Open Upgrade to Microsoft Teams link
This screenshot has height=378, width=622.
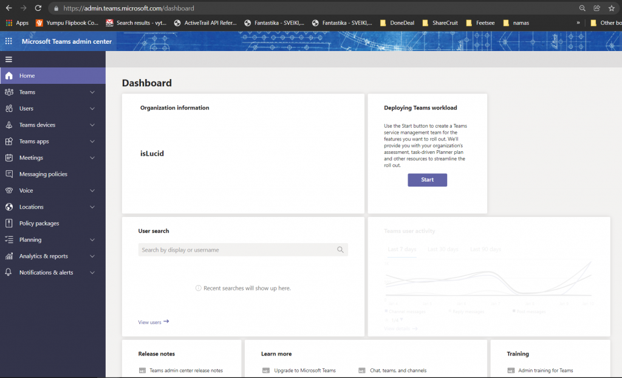pos(305,371)
